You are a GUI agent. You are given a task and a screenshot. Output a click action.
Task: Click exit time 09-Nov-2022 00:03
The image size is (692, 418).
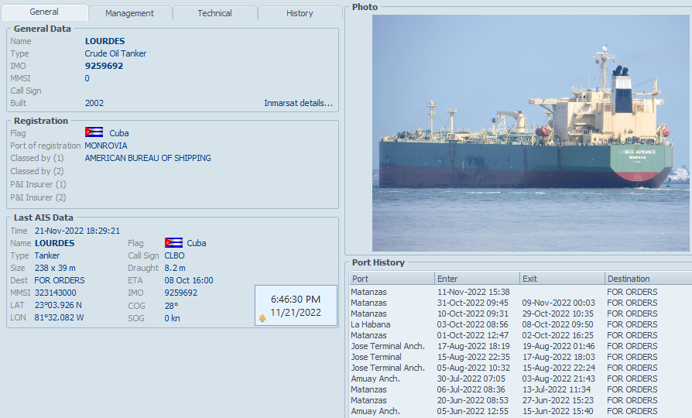click(558, 303)
